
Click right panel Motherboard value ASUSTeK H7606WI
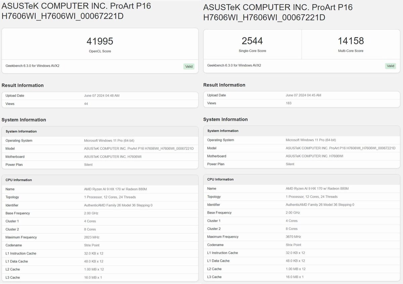pyautogui.click(x=314, y=156)
